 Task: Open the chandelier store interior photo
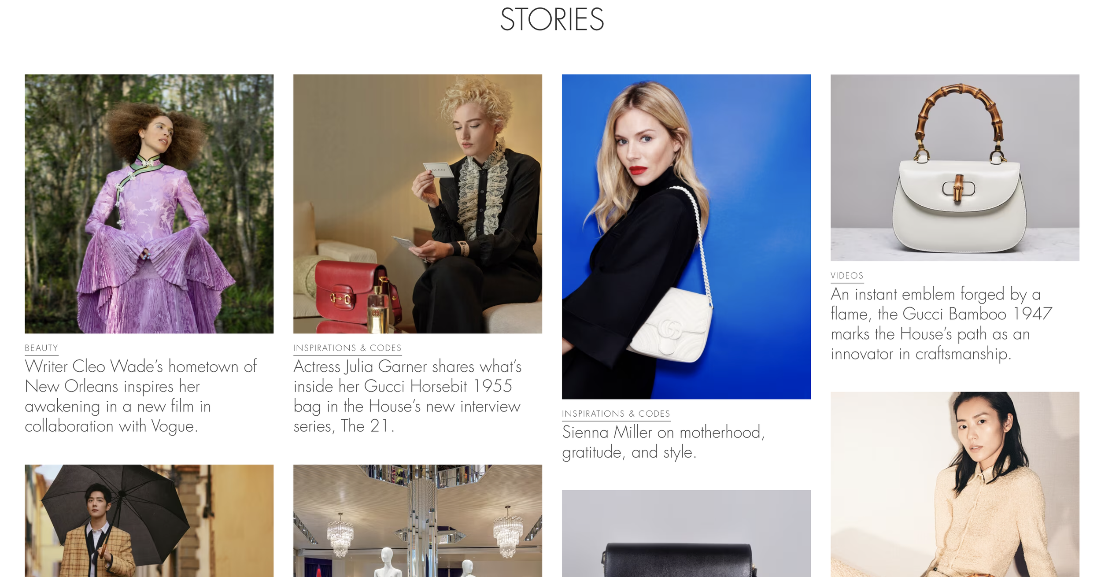click(417, 521)
